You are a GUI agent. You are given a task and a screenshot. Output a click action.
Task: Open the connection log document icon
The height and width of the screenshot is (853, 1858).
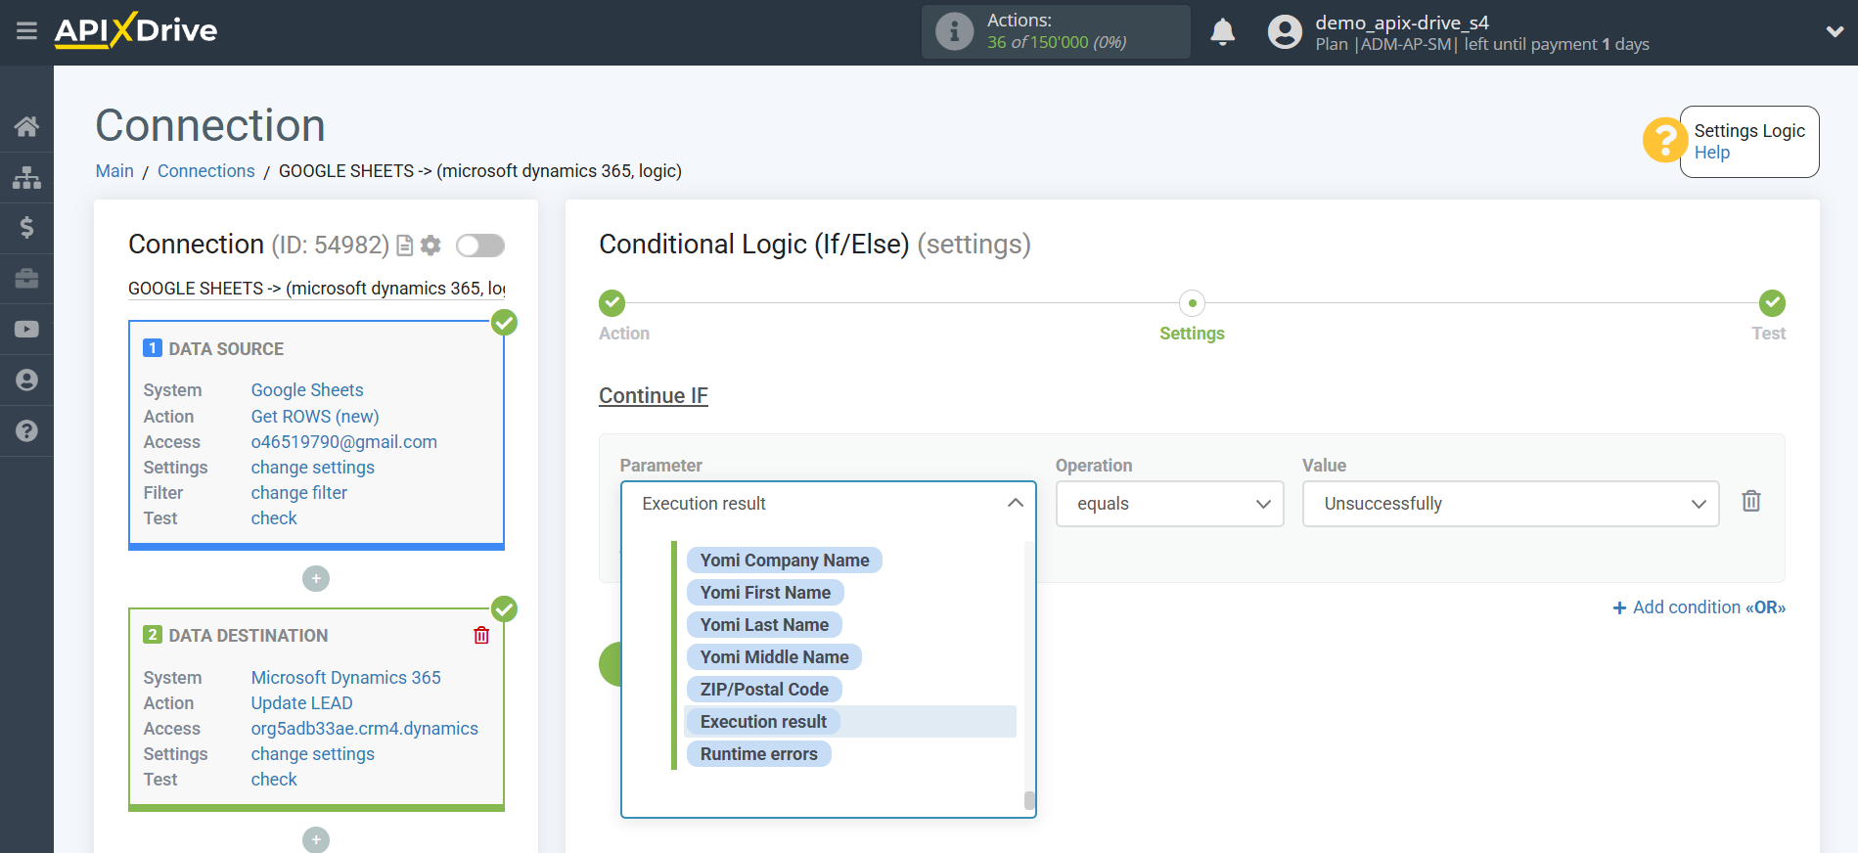pyautogui.click(x=404, y=245)
